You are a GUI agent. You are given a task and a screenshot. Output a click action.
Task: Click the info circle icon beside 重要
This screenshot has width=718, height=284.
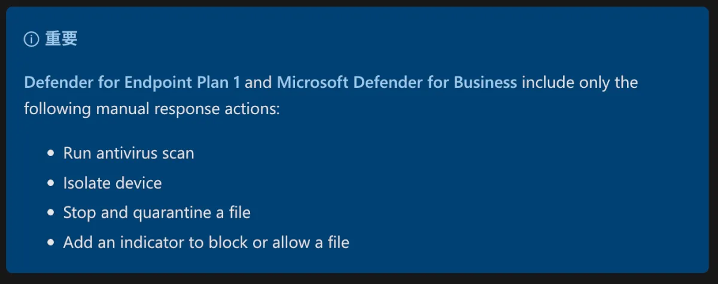pyautogui.click(x=31, y=39)
